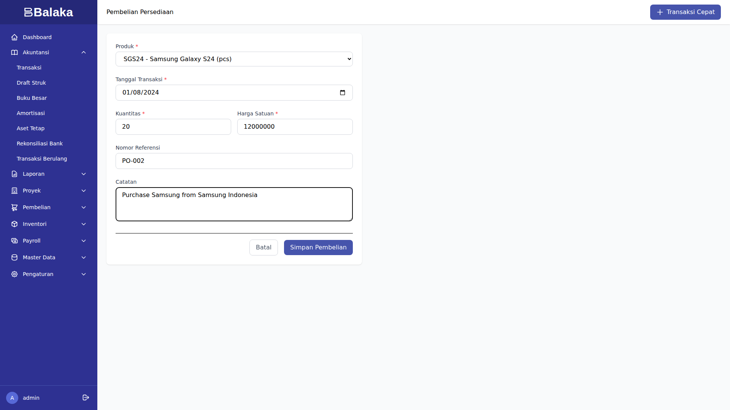
Task: Open Pengaturan via the gear icon
Action: tap(14, 274)
